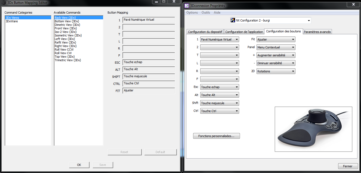This screenshot has width=361, height=173.
Task: Choose Roll View CW command
Action: click(79, 53)
